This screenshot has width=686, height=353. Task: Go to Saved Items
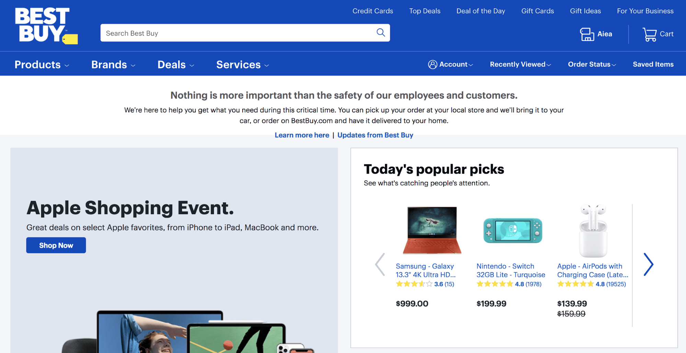(653, 64)
